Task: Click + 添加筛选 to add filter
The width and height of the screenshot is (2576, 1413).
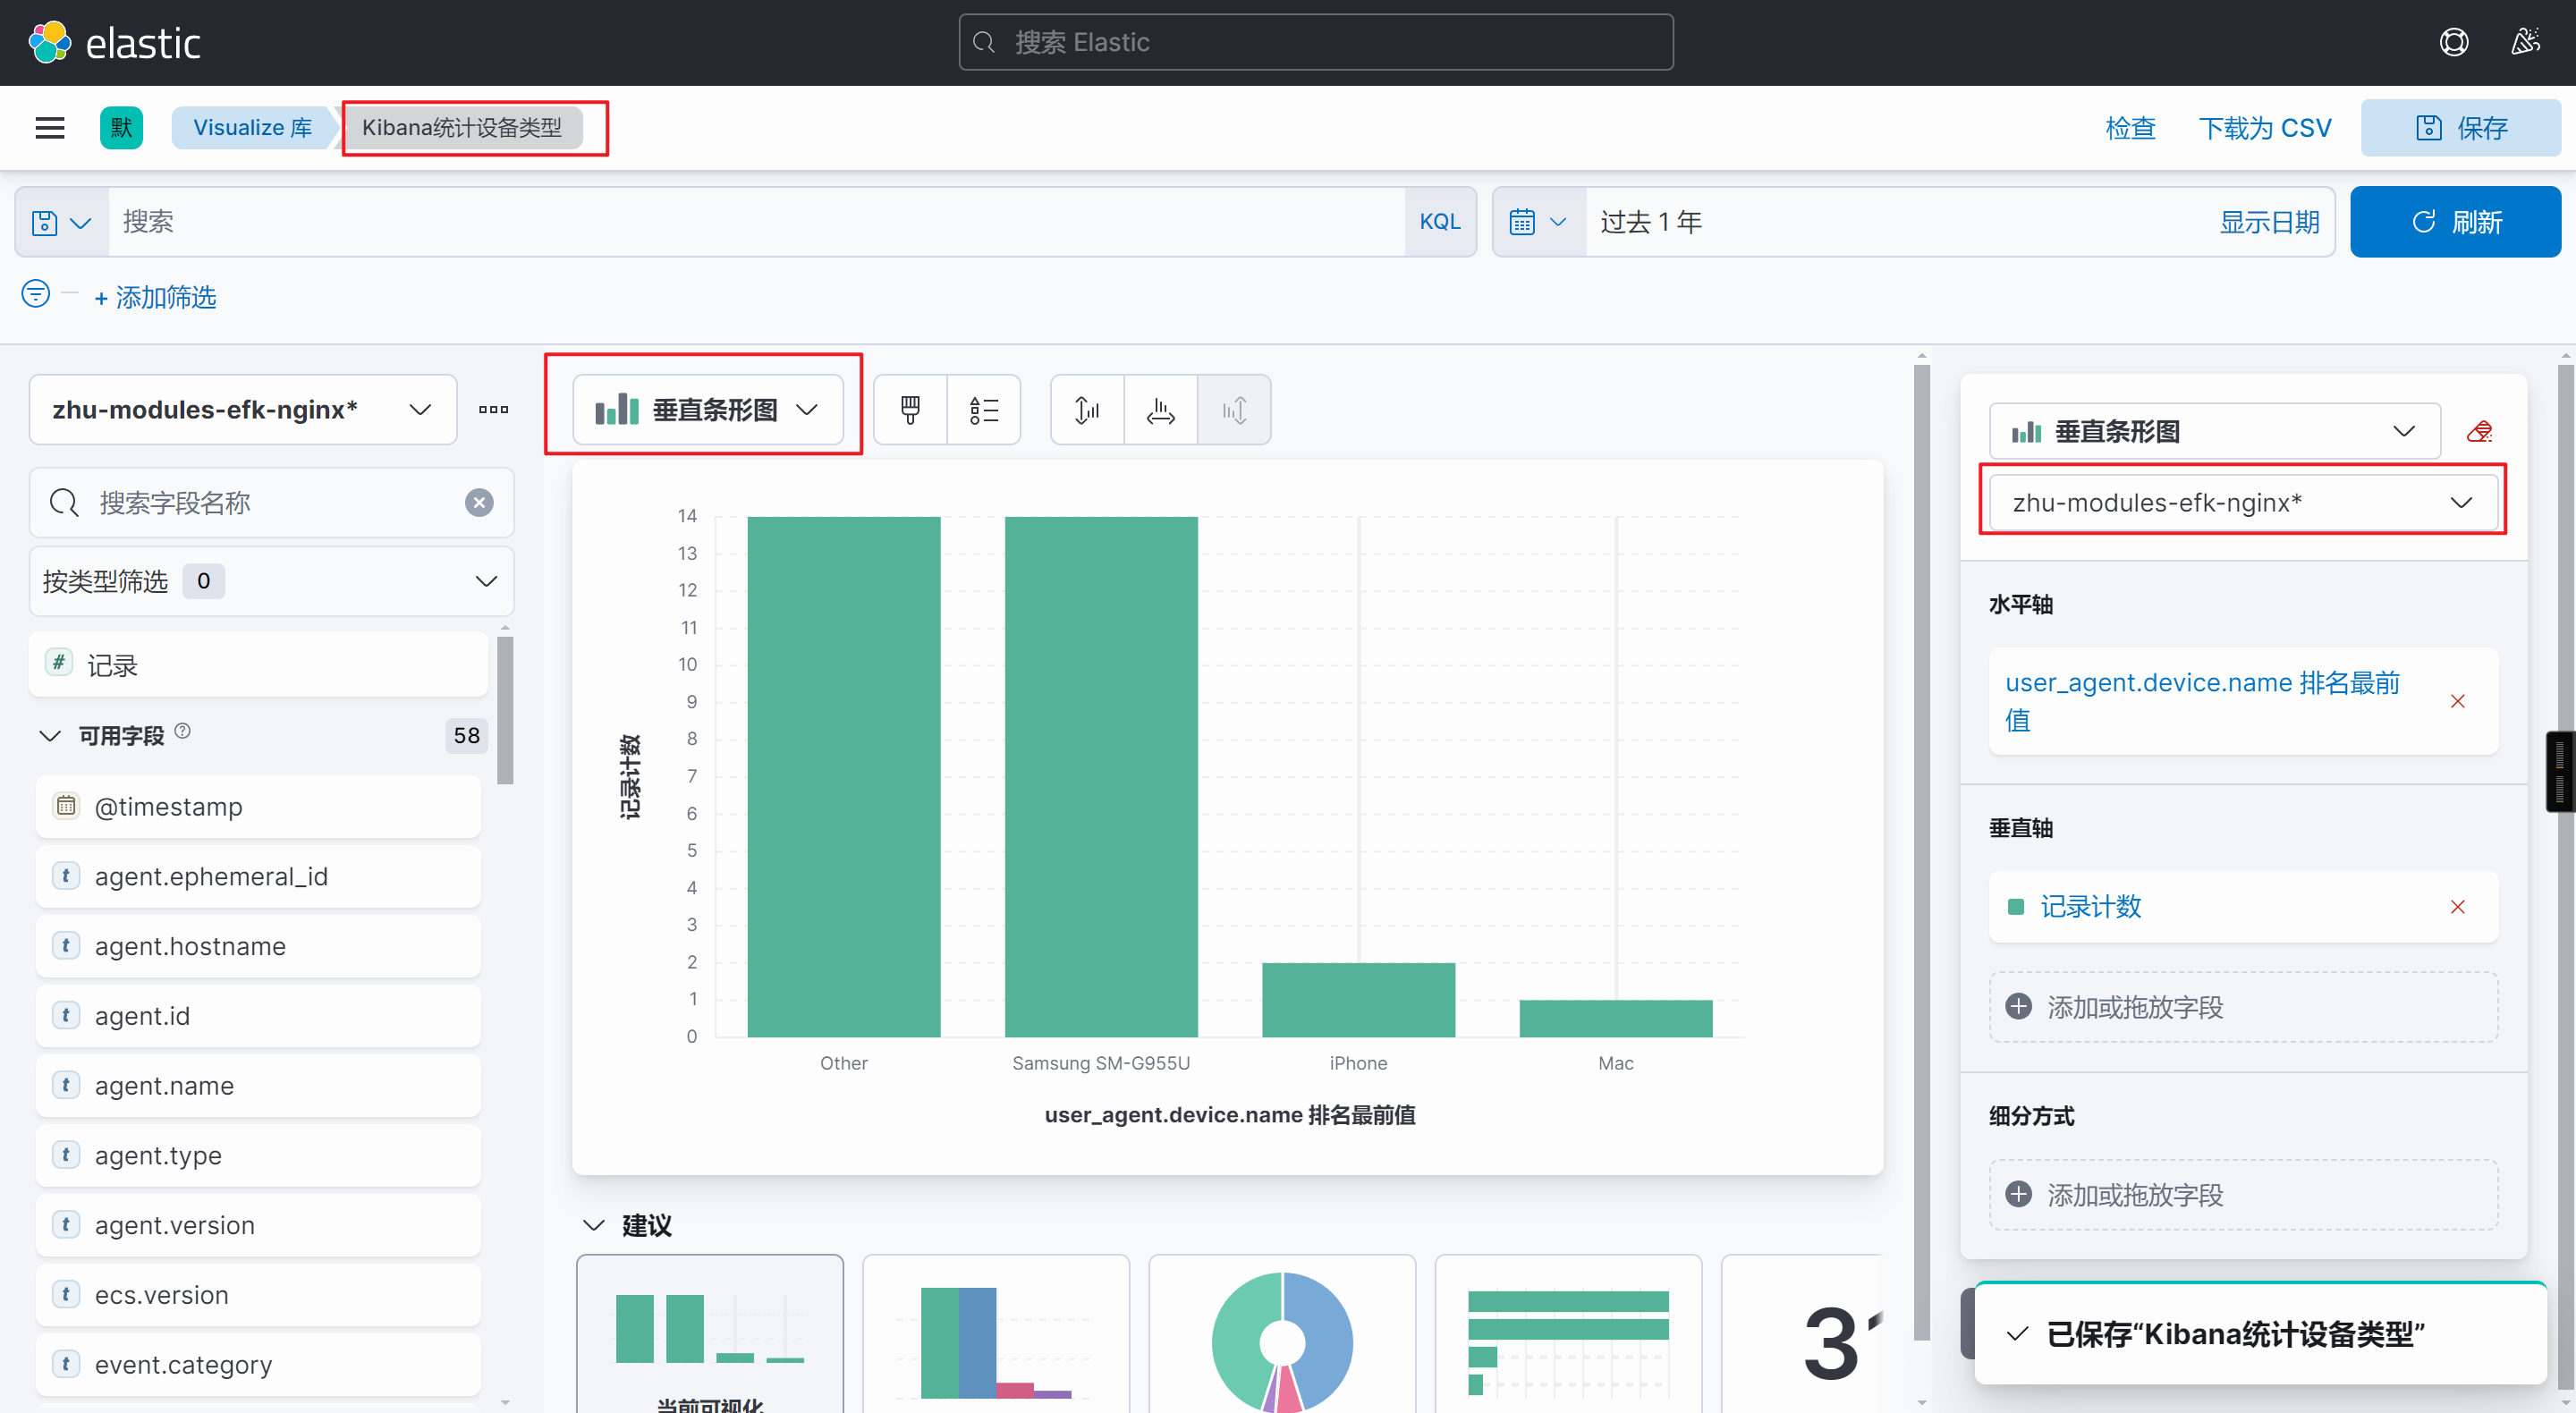Action: click(155, 297)
